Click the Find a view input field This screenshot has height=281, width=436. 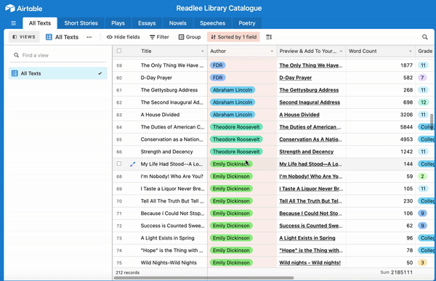(58, 55)
